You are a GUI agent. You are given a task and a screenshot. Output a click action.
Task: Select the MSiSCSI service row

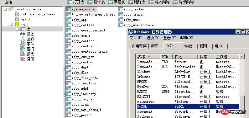click(x=188, y=97)
